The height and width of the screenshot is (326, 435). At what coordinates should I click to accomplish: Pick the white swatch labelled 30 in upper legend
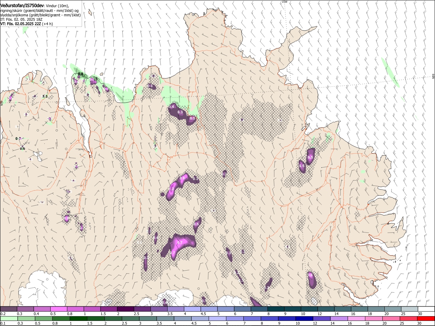[426, 309]
